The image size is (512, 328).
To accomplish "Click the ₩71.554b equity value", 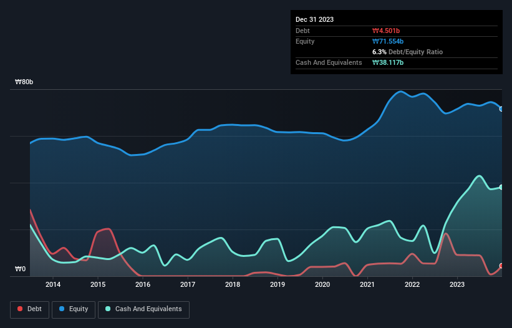I will 388,41.
